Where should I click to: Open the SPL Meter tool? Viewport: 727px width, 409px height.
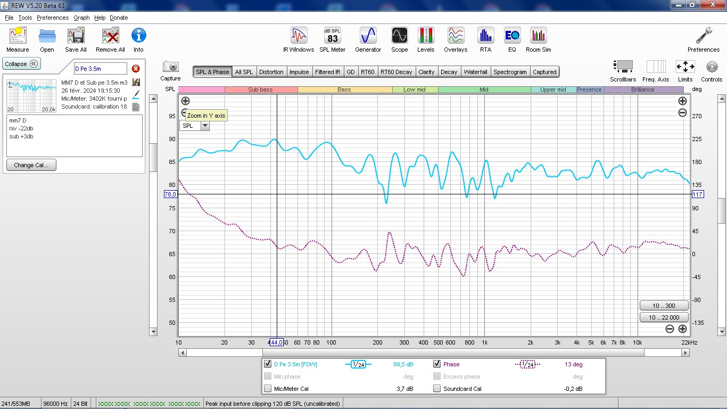pyautogui.click(x=333, y=40)
